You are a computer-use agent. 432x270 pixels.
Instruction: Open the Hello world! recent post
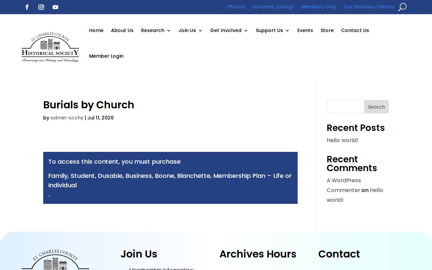[x=343, y=140]
